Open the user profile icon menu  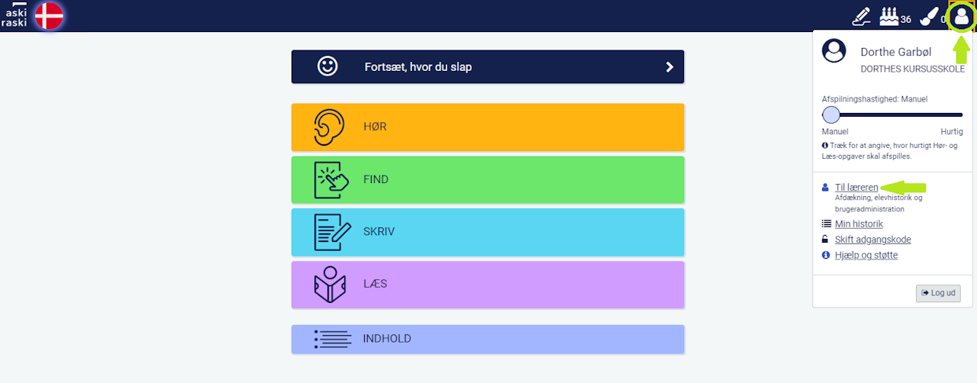(x=961, y=16)
